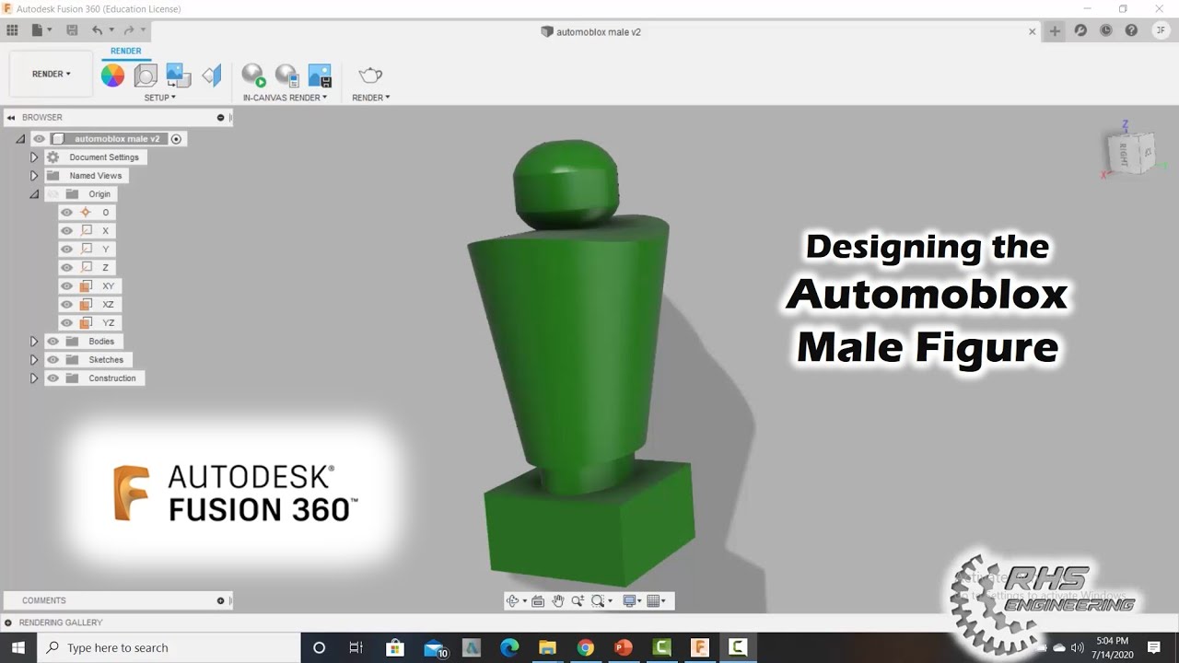Image resolution: width=1179 pixels, height=663 pixels.
Task: Open Job Status clock icon
Action: coord(1105,30)
